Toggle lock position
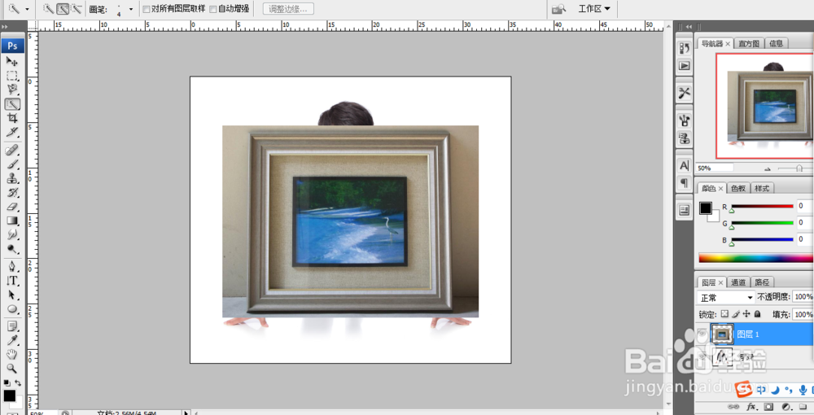The width and height of the screenshot is (814, 415). [x=746, y=314]
